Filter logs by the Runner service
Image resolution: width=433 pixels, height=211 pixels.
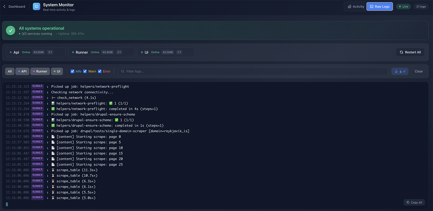(40, 71)
